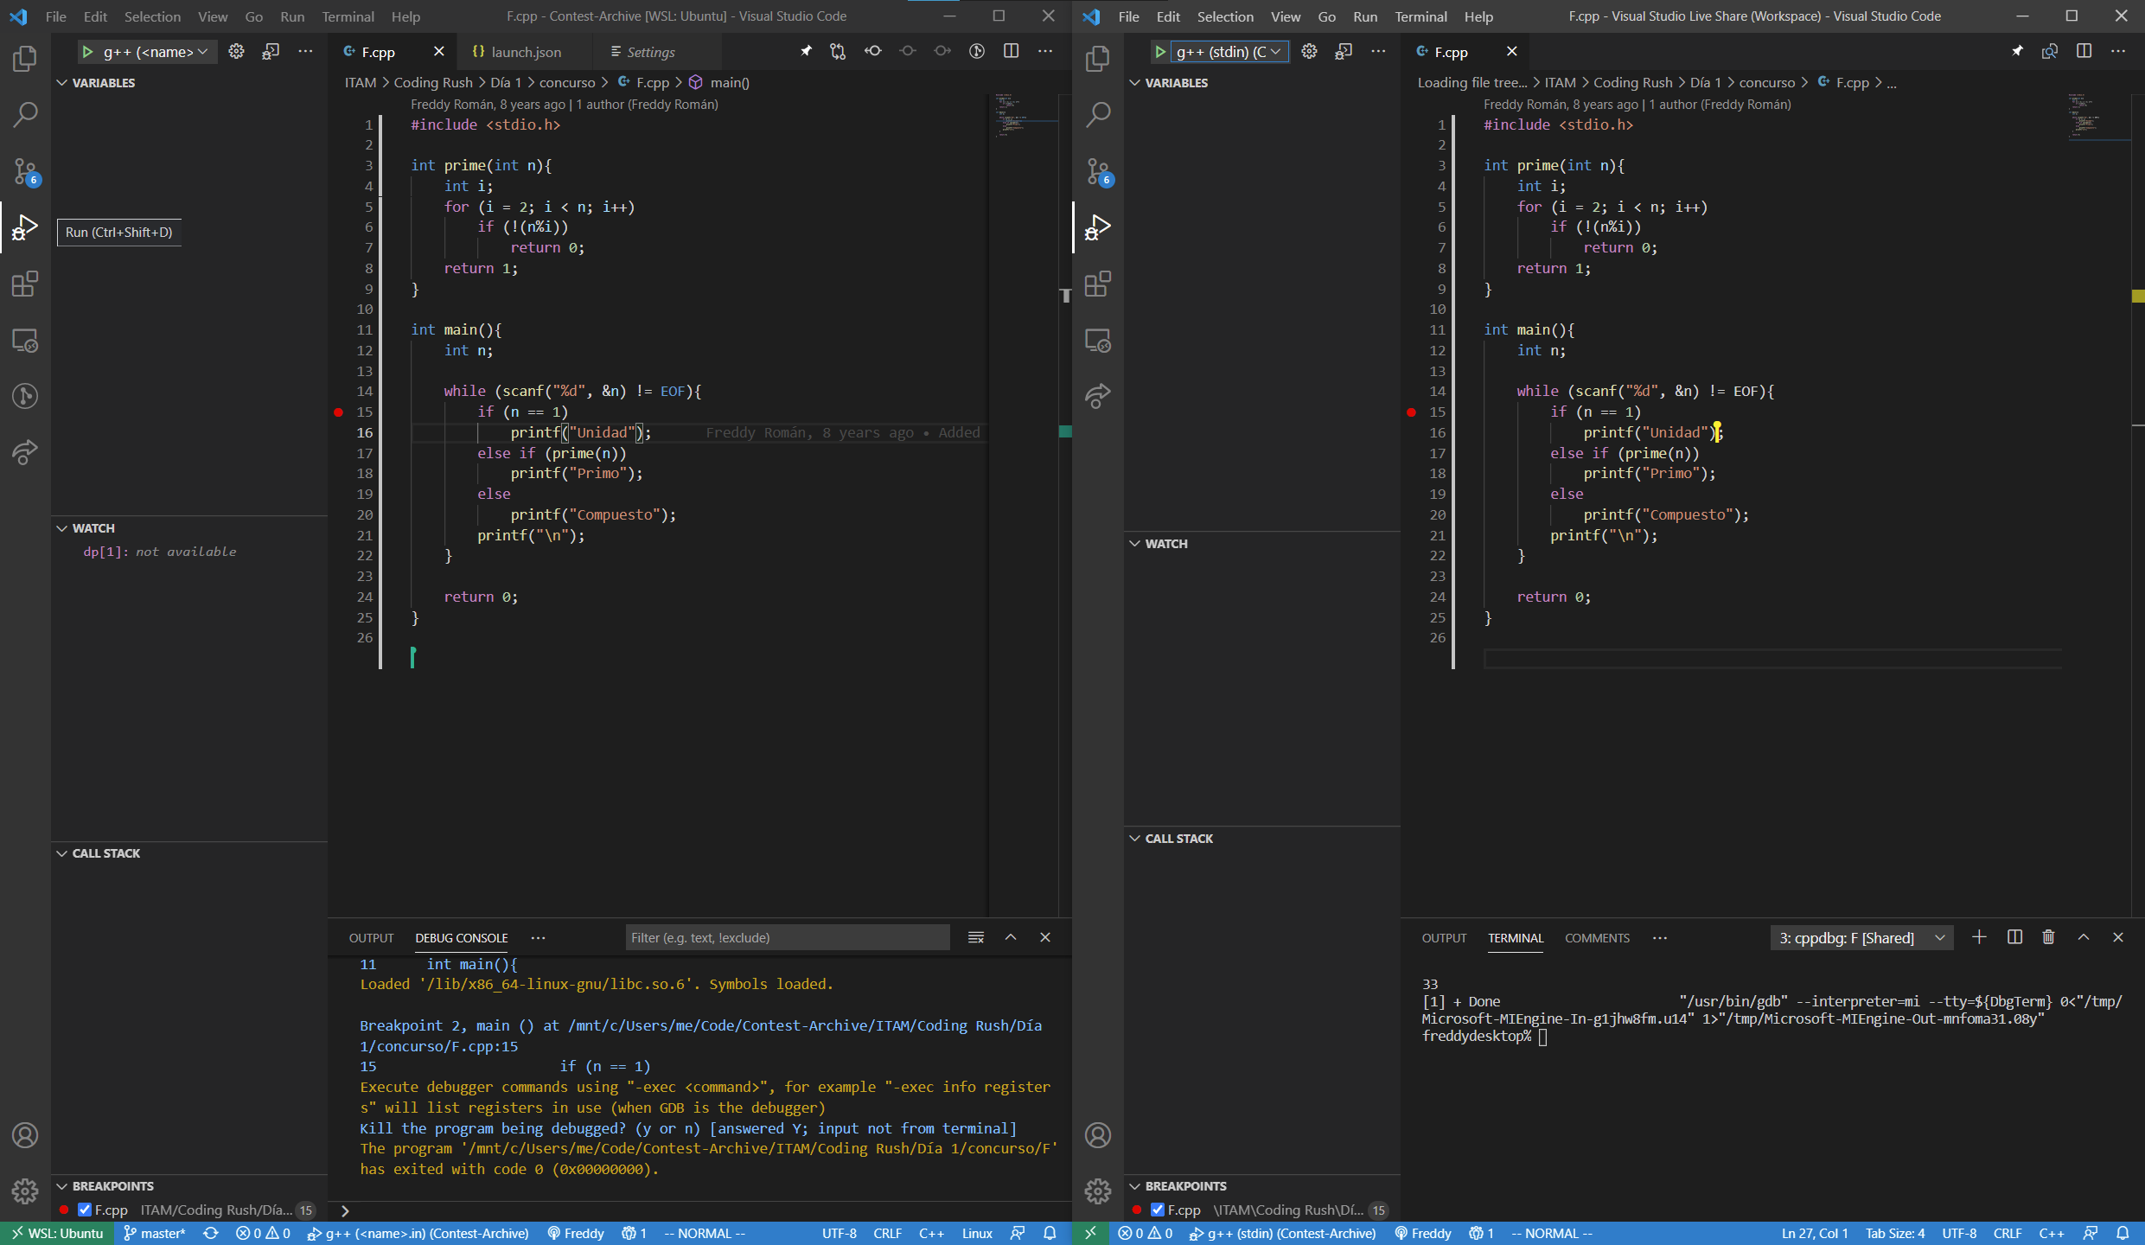Image resolution: width=2145 pixels, height=1245 pixels.
Task: Open Live Share view in left window
Action: 25,452
